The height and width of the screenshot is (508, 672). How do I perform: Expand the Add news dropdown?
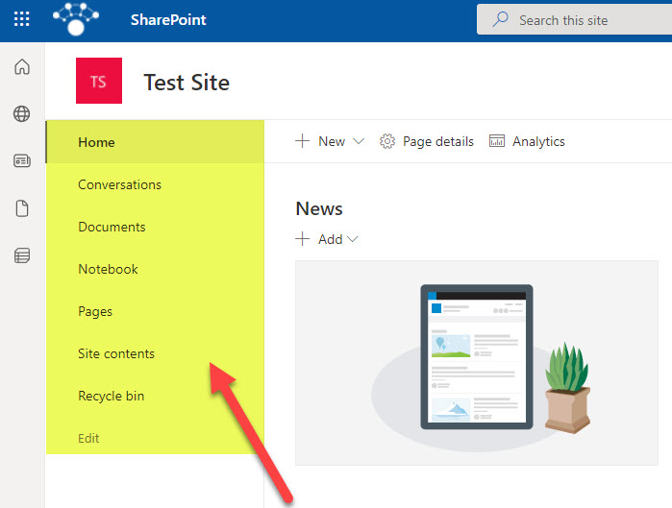352,239
